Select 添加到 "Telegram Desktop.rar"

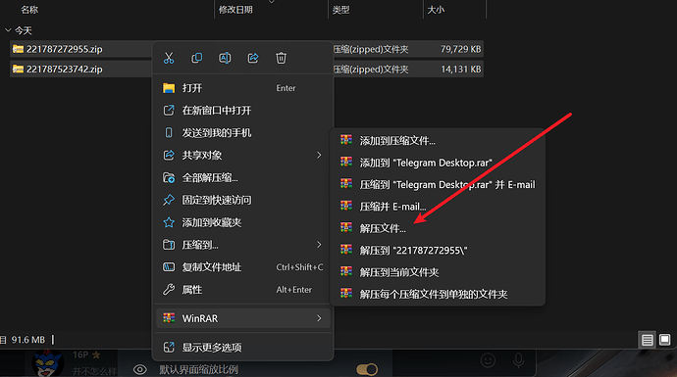pyautogui.click(x=438, y=163)
